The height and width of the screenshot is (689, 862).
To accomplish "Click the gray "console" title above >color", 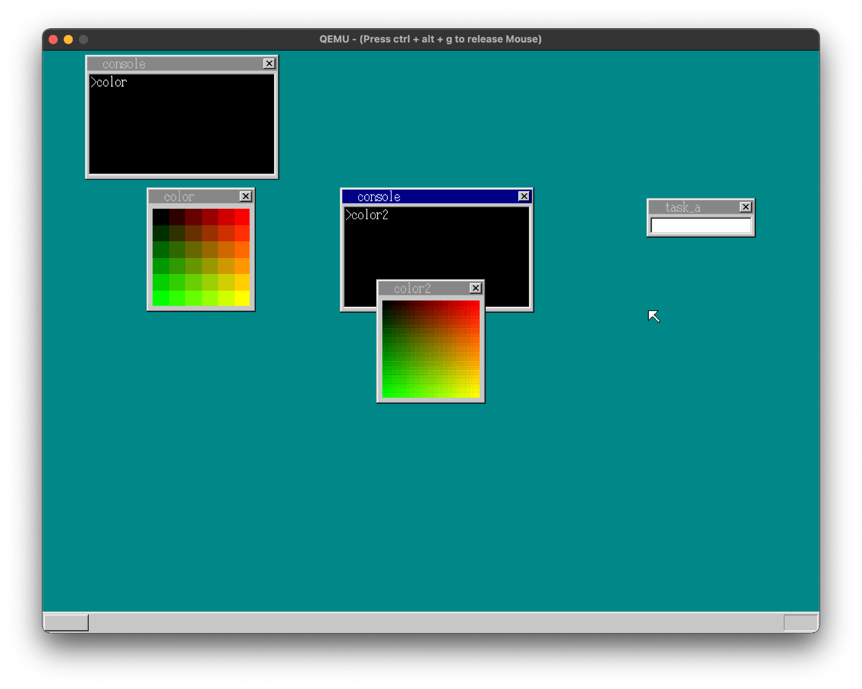I will (x=124, y=64).
